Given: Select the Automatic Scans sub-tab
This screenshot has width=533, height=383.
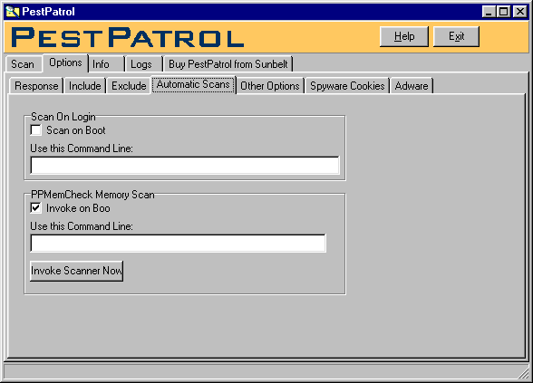Looking at the screenshot, I should (x=193, y=84).
